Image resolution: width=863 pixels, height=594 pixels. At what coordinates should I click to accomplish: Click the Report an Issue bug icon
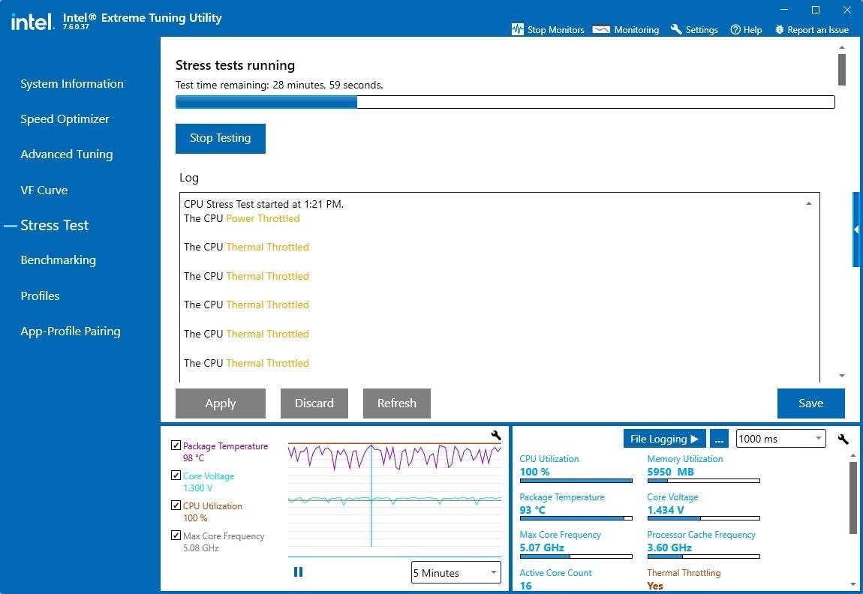(x=780, y=30)
